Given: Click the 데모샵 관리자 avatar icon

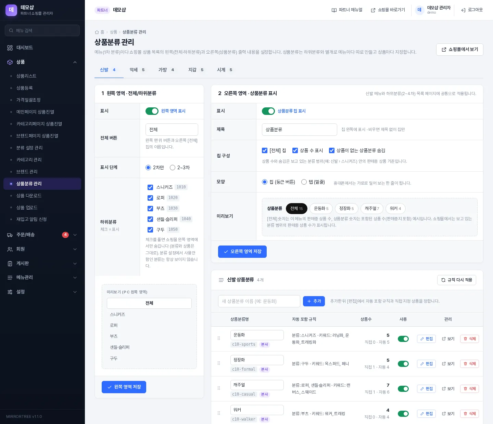Looking at the screenshot, I should tap(420, 10).
